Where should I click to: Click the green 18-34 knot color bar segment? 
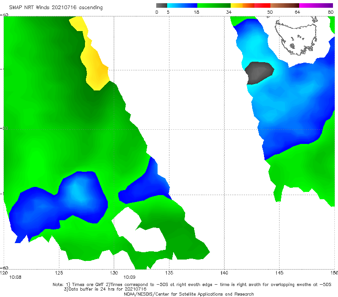[x=214, y=5]
